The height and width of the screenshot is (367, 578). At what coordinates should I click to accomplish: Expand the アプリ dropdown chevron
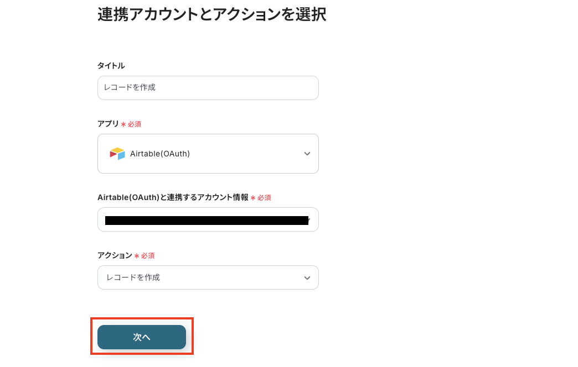[307, 154]
